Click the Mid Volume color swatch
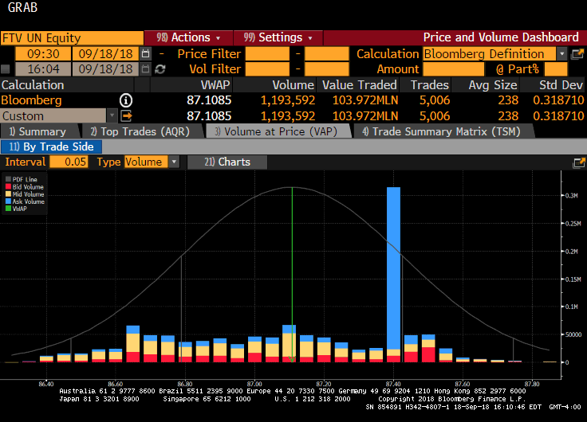This screenshot has height=422, width=587. [x=7, y=194]
